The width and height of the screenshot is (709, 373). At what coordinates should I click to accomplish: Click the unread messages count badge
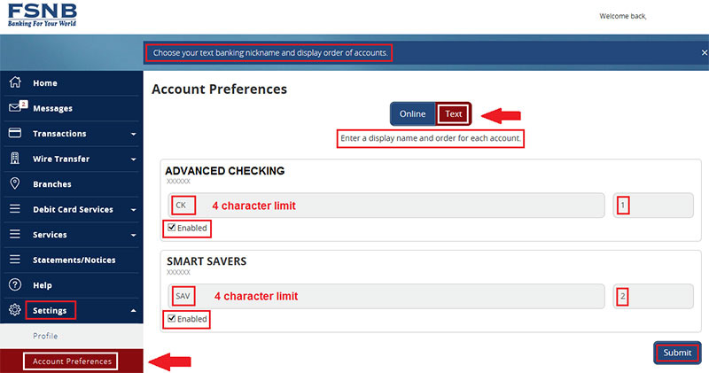(24, 104)
